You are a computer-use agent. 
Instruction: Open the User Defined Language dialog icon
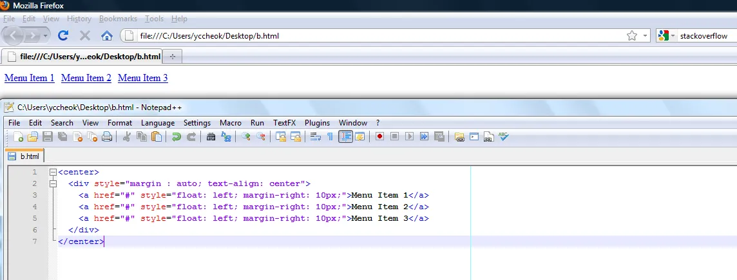(x=360, y=136)
